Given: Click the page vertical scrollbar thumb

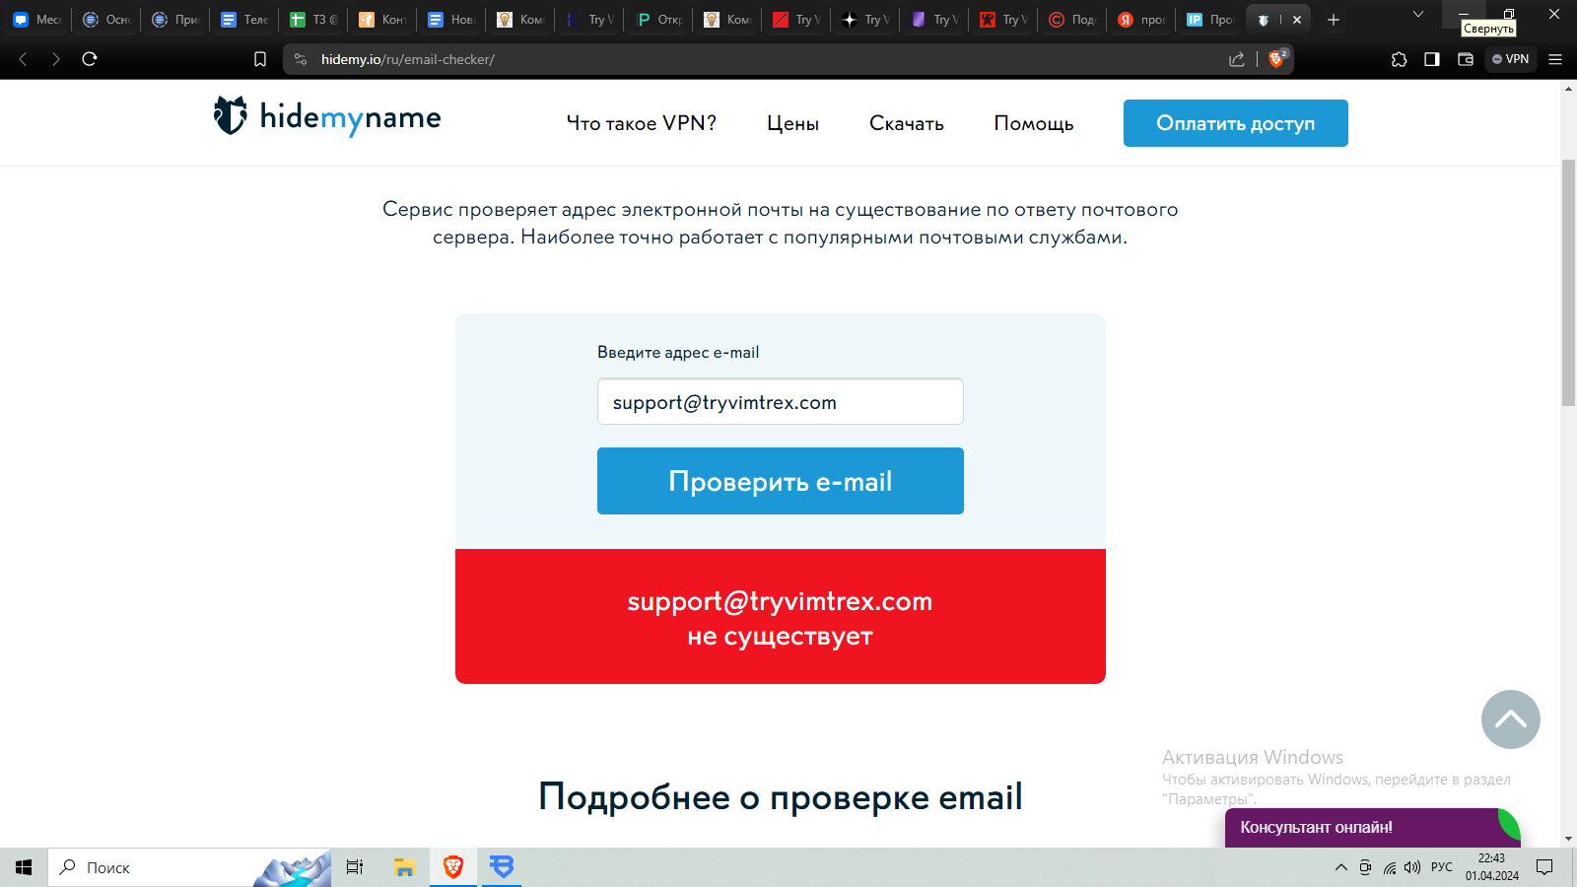Looking at the screenshot, I should click(1568, 282).
